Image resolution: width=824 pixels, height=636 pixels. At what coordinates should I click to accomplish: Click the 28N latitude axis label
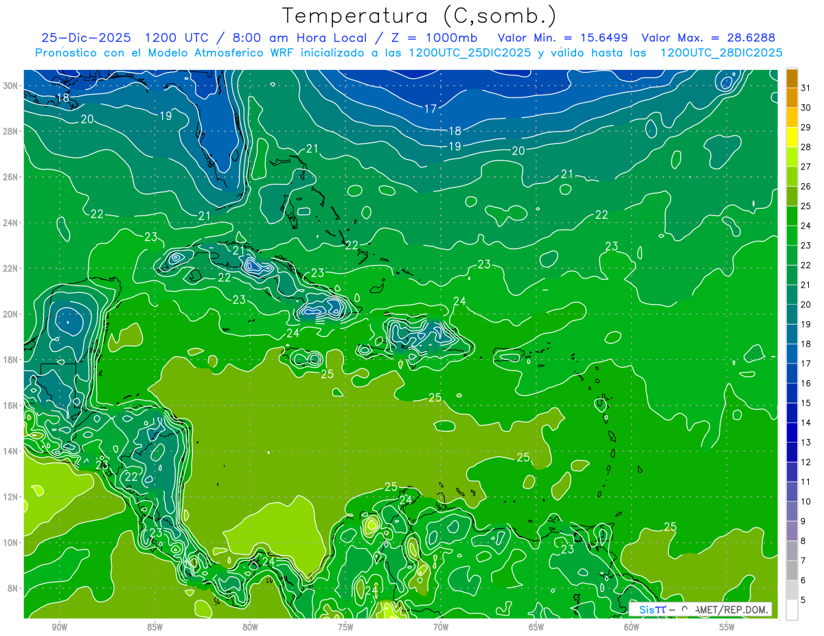tap(12, 131)
